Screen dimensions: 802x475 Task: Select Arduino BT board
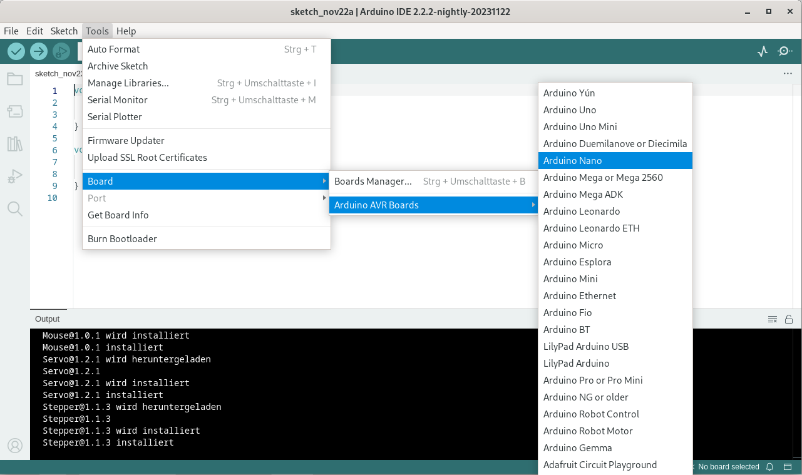(x=615, y=329)
